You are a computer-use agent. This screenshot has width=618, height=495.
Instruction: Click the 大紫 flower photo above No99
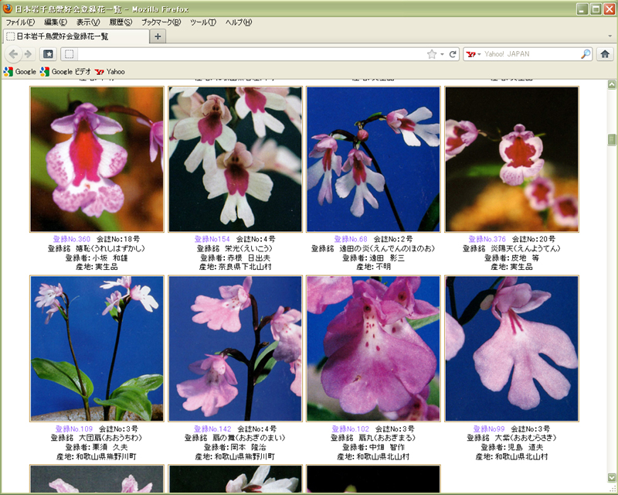[x=512, y=349]
